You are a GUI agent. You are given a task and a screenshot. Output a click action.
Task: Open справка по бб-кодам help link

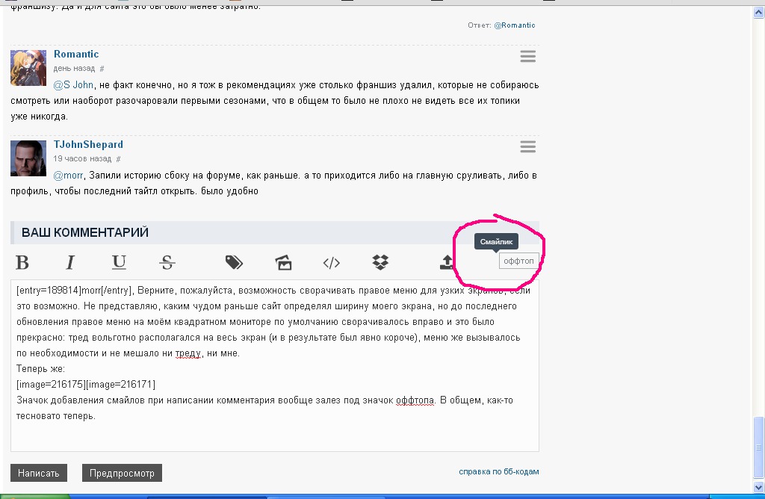tap(498, 471)
